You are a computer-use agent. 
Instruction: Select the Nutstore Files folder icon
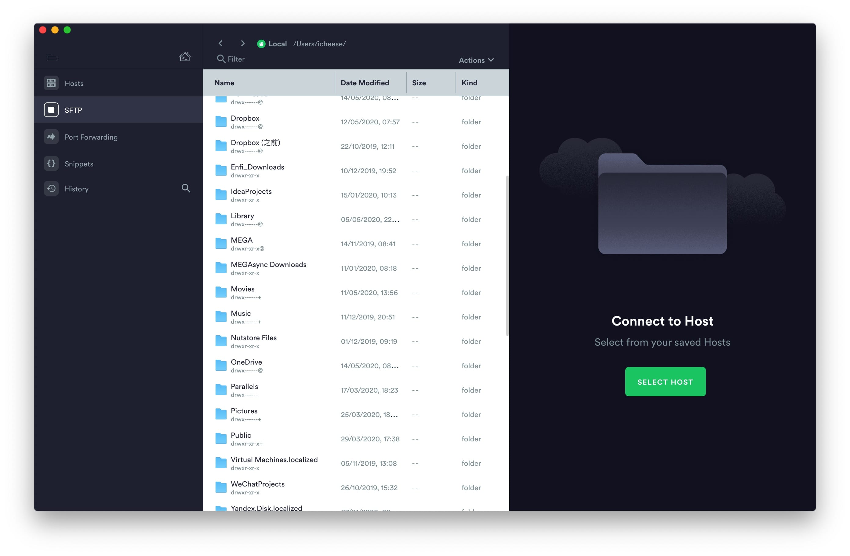pos(221,341)
